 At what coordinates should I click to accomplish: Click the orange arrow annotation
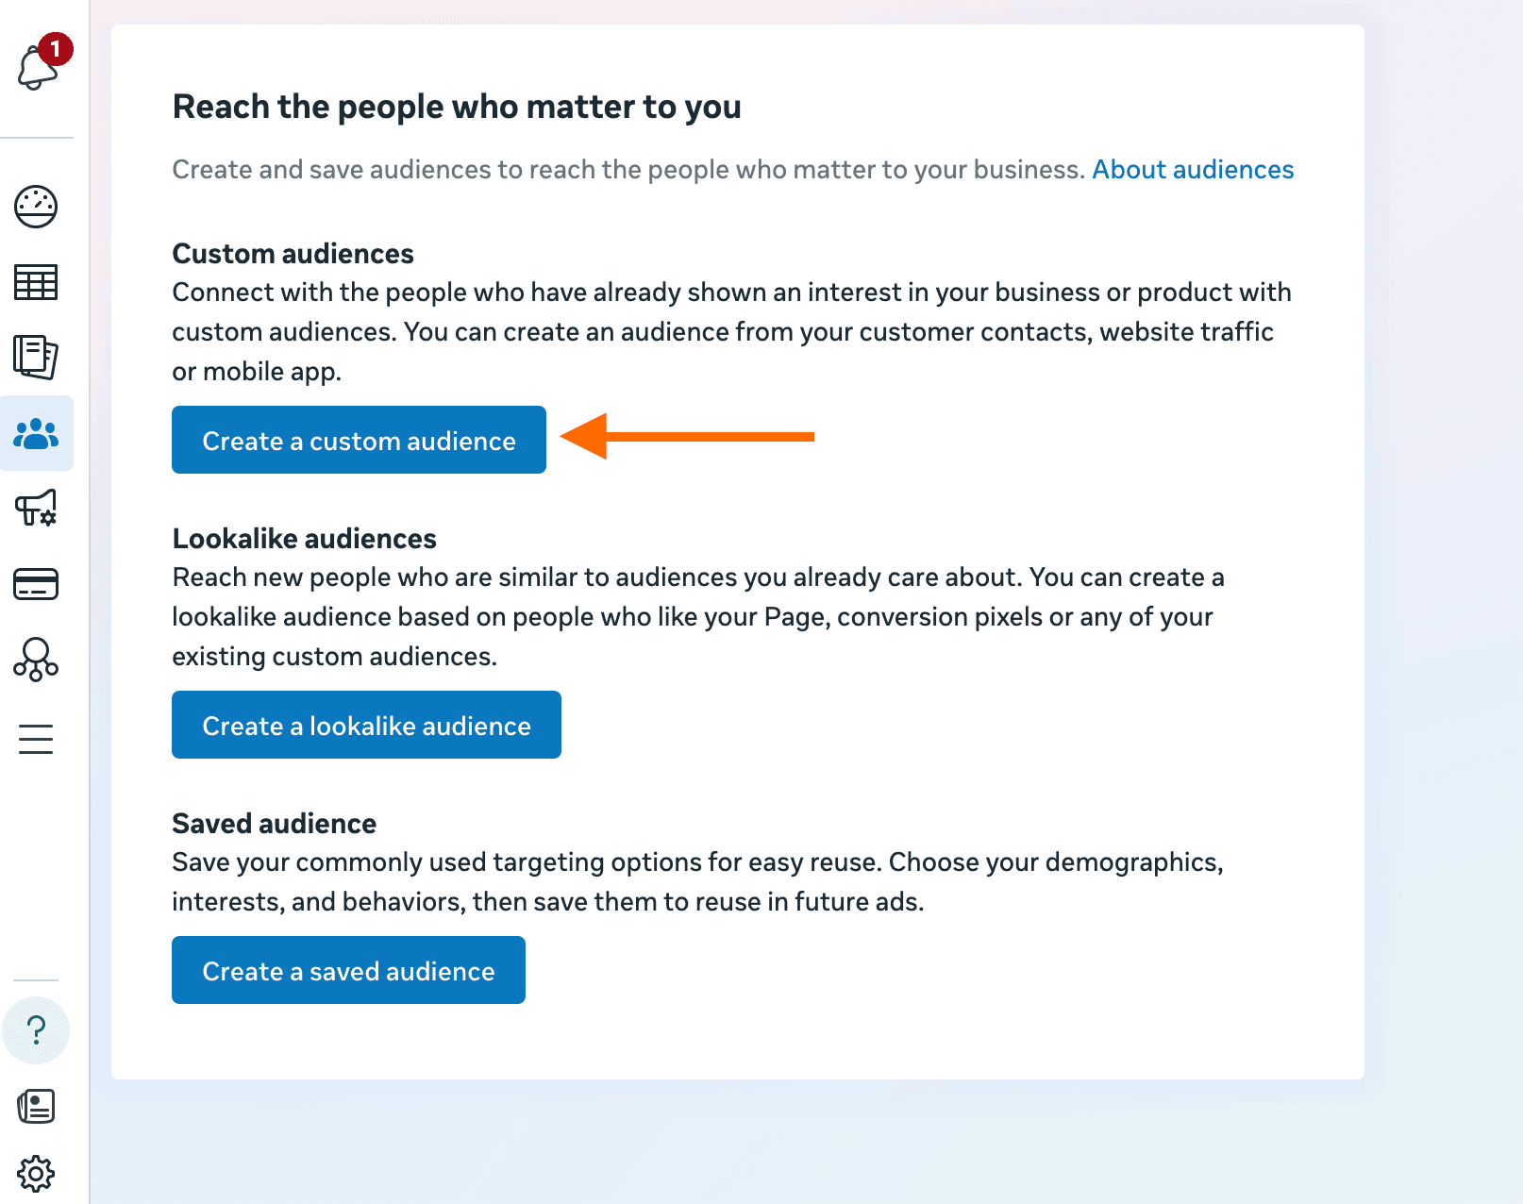pos(689,438)
